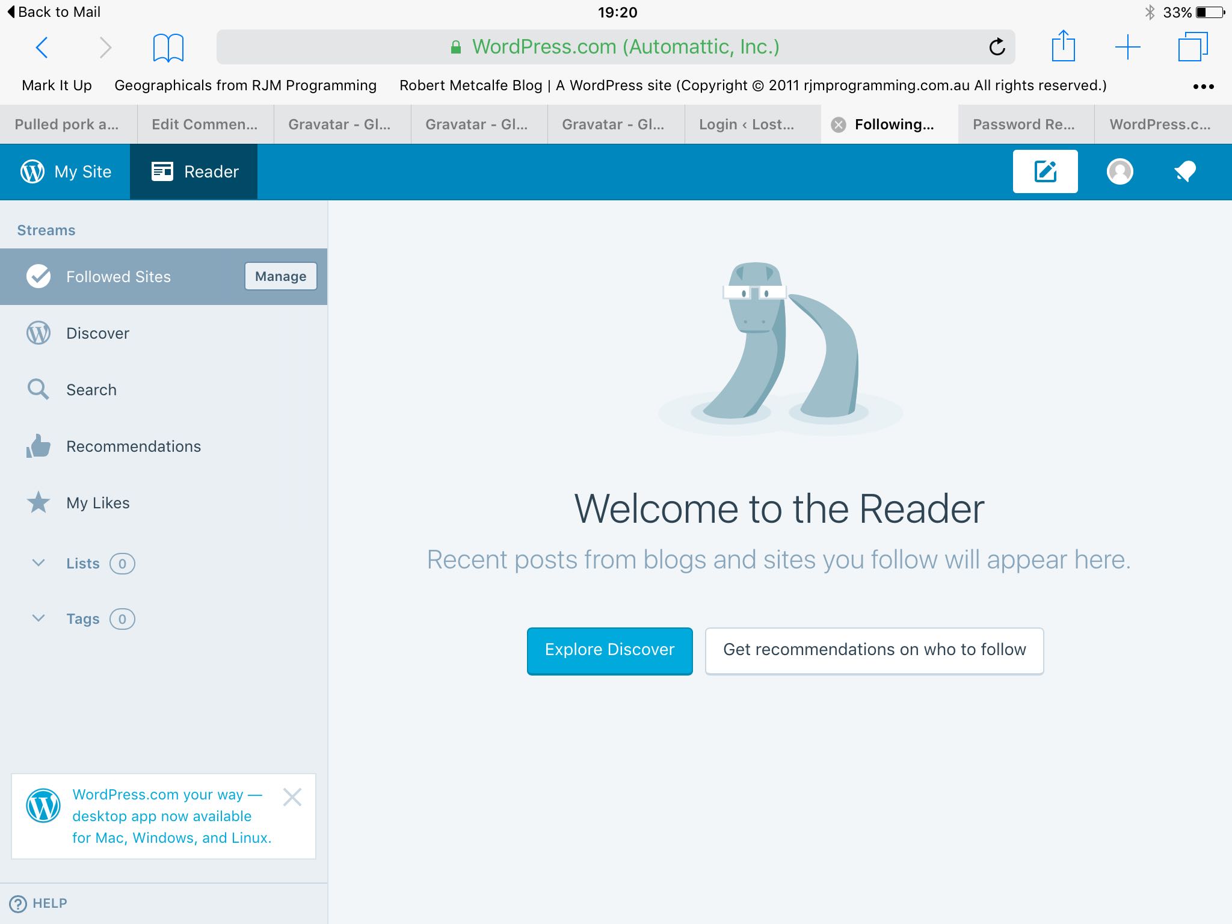Click the HELP label
This screenshot has width=1232, height=924.
pos(50,904)
